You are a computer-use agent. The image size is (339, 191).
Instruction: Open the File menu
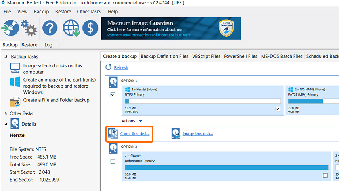[x=7, y=11]
